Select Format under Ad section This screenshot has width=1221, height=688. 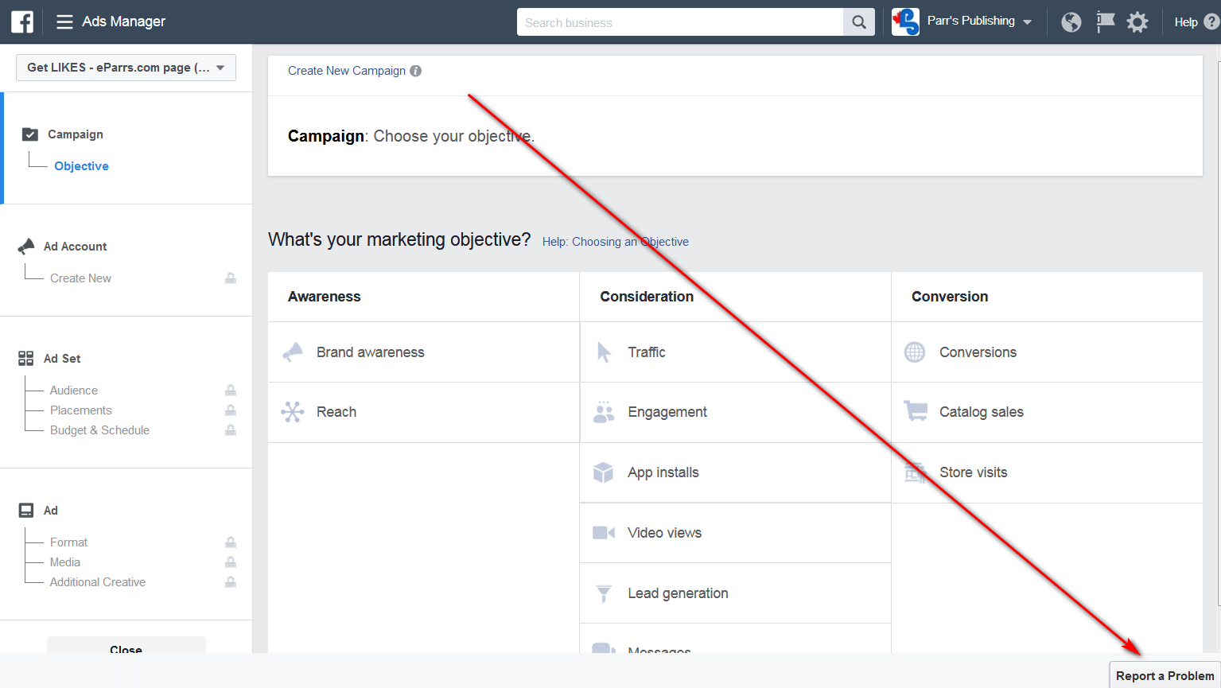[x=68, y=542]
